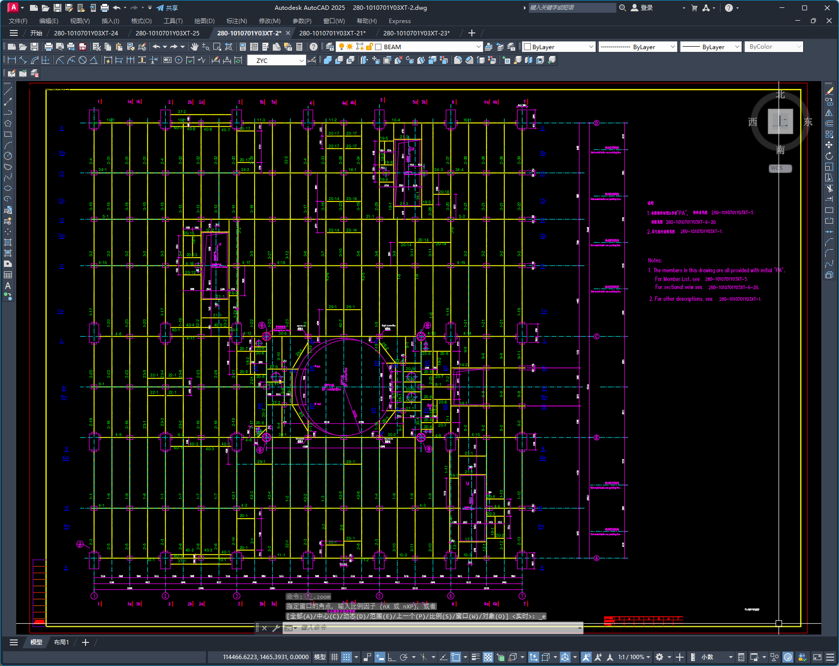
Task: Toggle ortho mode in status bar
Action: tap(392, 657)
